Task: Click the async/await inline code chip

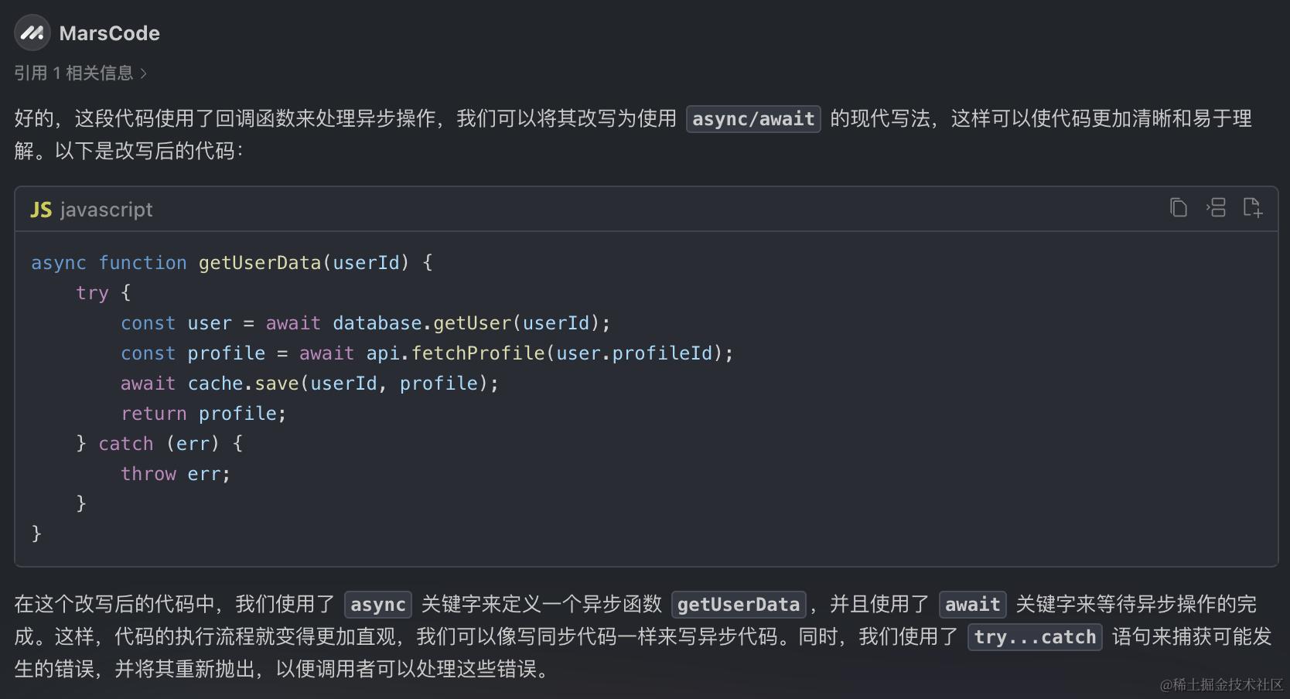Action: pos(753,119)
